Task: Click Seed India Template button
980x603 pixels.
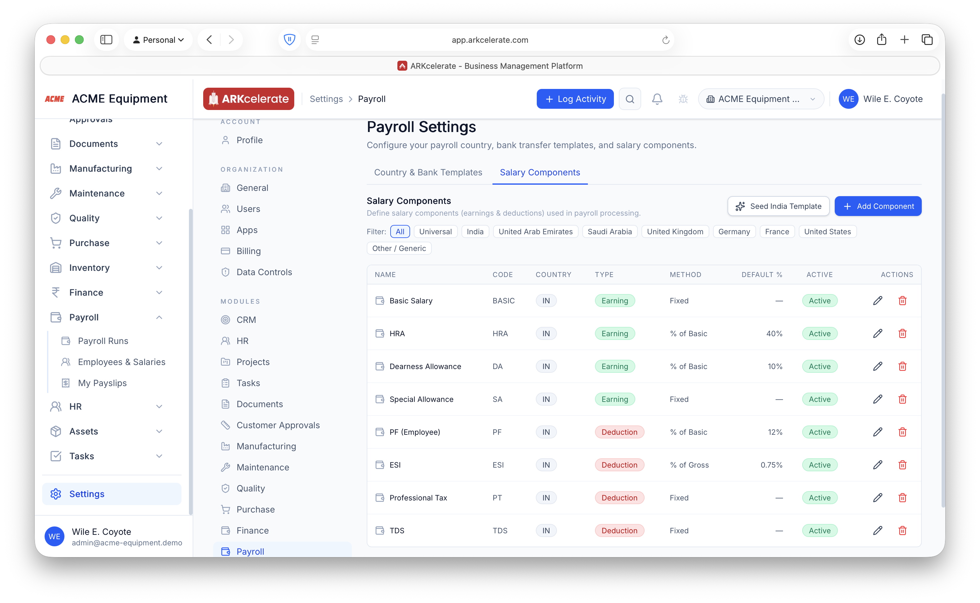Action: pyautogui.click(x=778, y=206)
